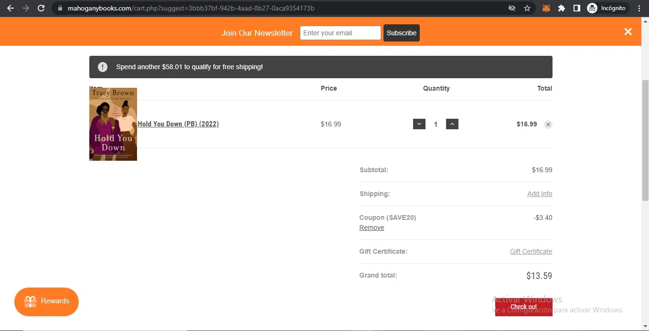The width and height of the screenshot is (649, 331).
Task: Click the Price column header
Action: [x=329, y=88]
